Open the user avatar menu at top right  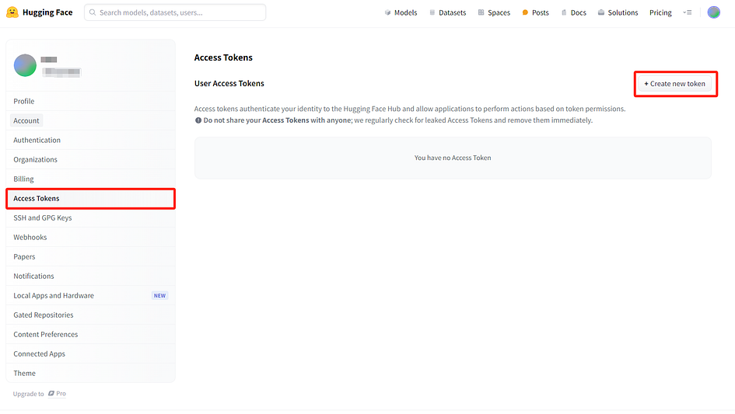713,12
